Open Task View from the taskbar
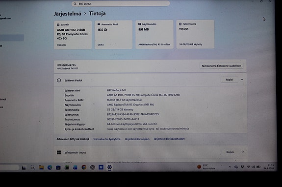Viewport: 282px width, 187px height. 24,168
